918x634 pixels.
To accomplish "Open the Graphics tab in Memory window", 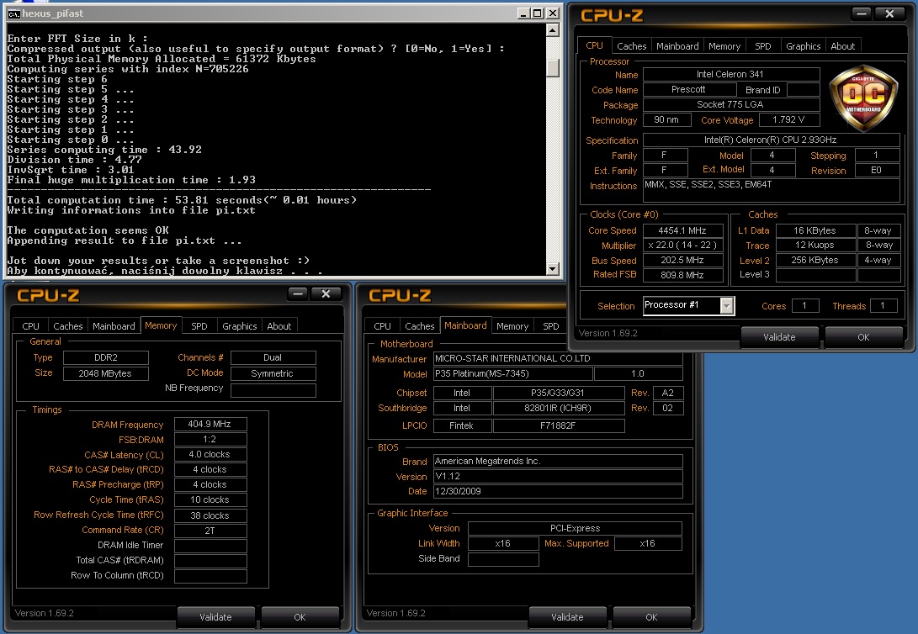I will tap(240, 326).
